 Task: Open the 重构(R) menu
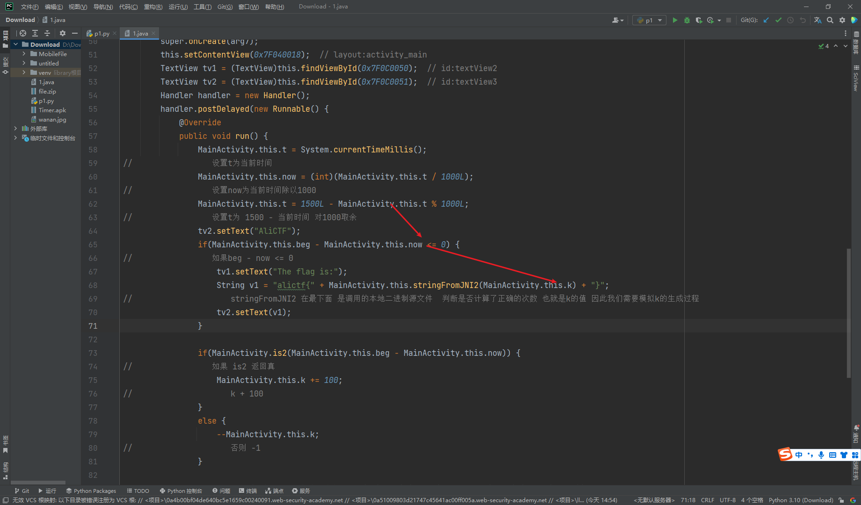click(153, 7)
